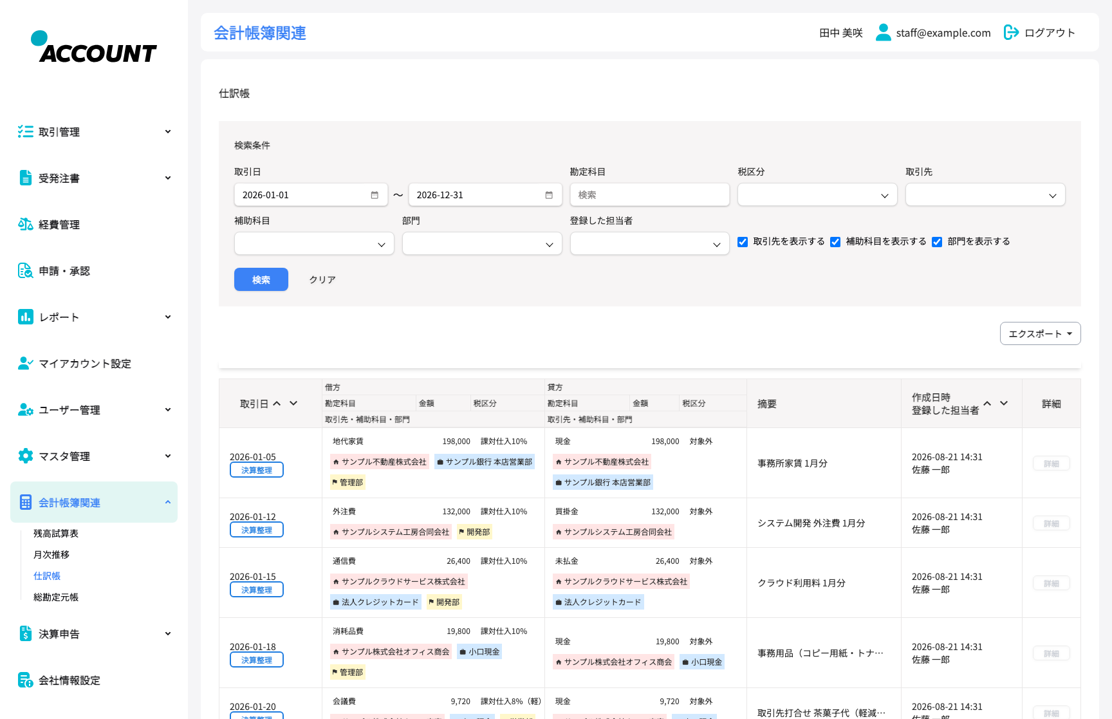Click the マイアカウント設定 user icon
Image resolution: width=1112 pixels, height=719 pixels.
(26, 364)
